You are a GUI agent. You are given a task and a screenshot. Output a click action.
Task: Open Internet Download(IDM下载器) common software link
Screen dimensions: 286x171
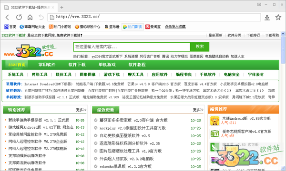pos(49,84)
